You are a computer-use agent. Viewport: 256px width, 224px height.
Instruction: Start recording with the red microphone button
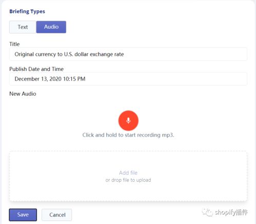point(128,121)
